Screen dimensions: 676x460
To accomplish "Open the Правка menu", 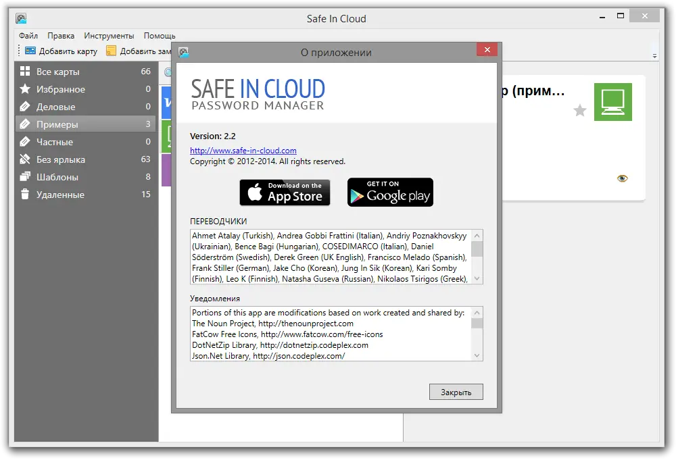I will click(x=61, y=36).
